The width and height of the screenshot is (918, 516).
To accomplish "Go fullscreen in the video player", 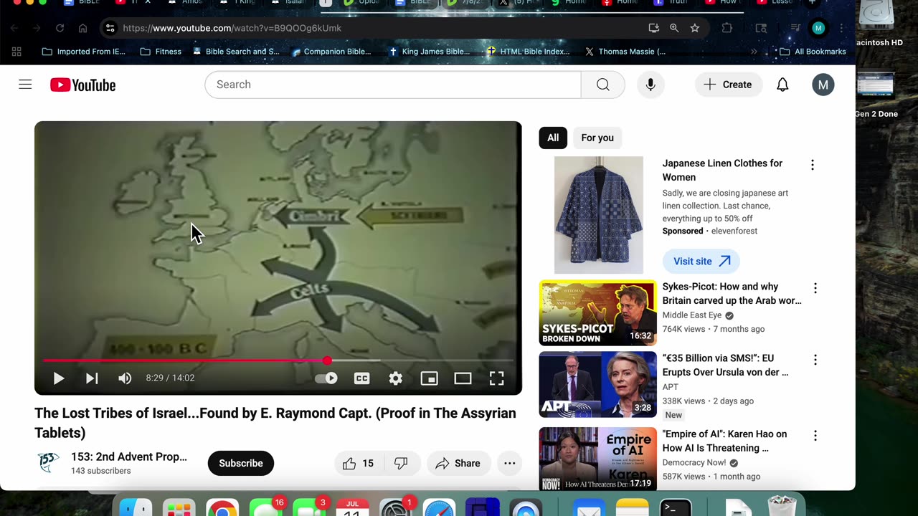I will [x=496, y=378].
